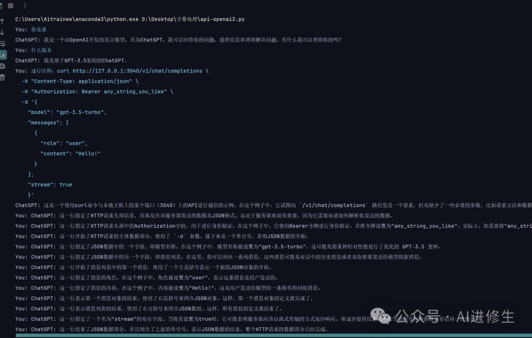This screenshot has width=532, height=338.
Task: Clear all console output with trash icon
Action: (2, 77)
